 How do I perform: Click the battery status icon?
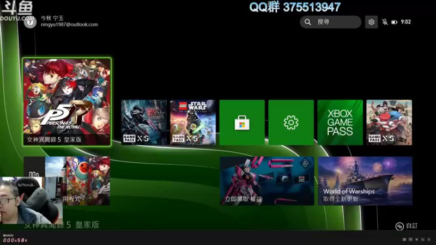[394, 22]
